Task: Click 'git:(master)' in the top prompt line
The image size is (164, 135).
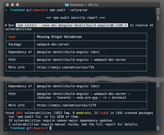Action: pyautogui.click(x=37, y=10)
